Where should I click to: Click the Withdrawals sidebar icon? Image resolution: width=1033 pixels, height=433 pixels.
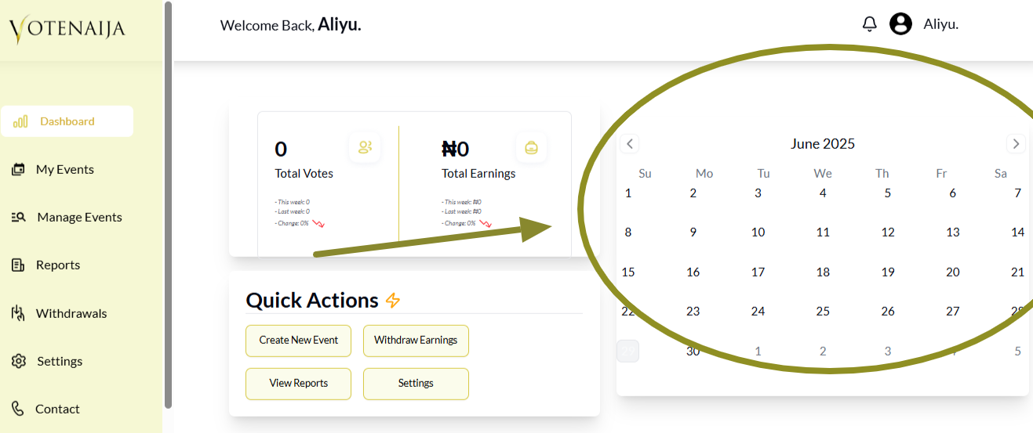(x=18, y=313)
